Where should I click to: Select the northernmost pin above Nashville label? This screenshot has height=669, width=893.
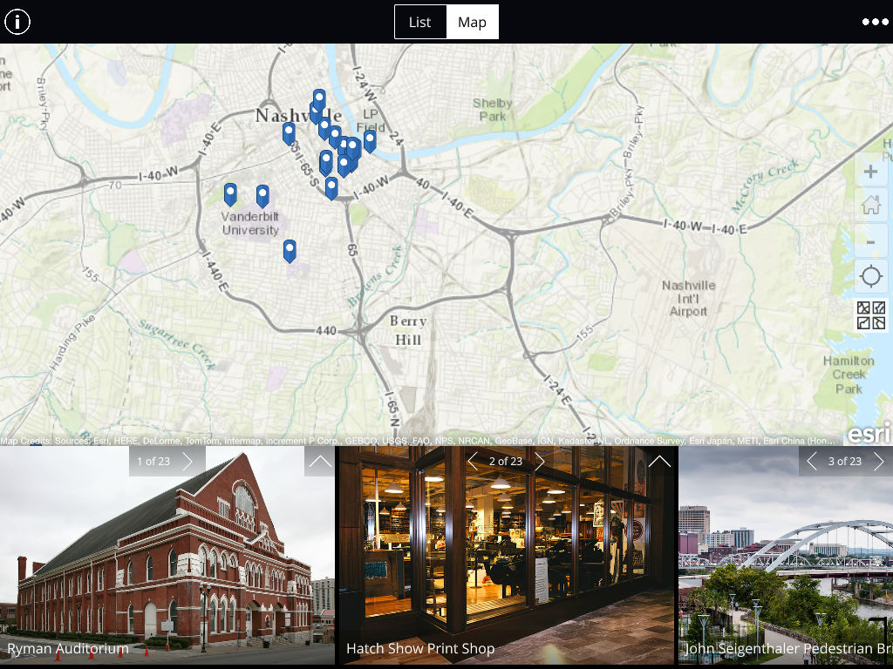tap(319, 100)
